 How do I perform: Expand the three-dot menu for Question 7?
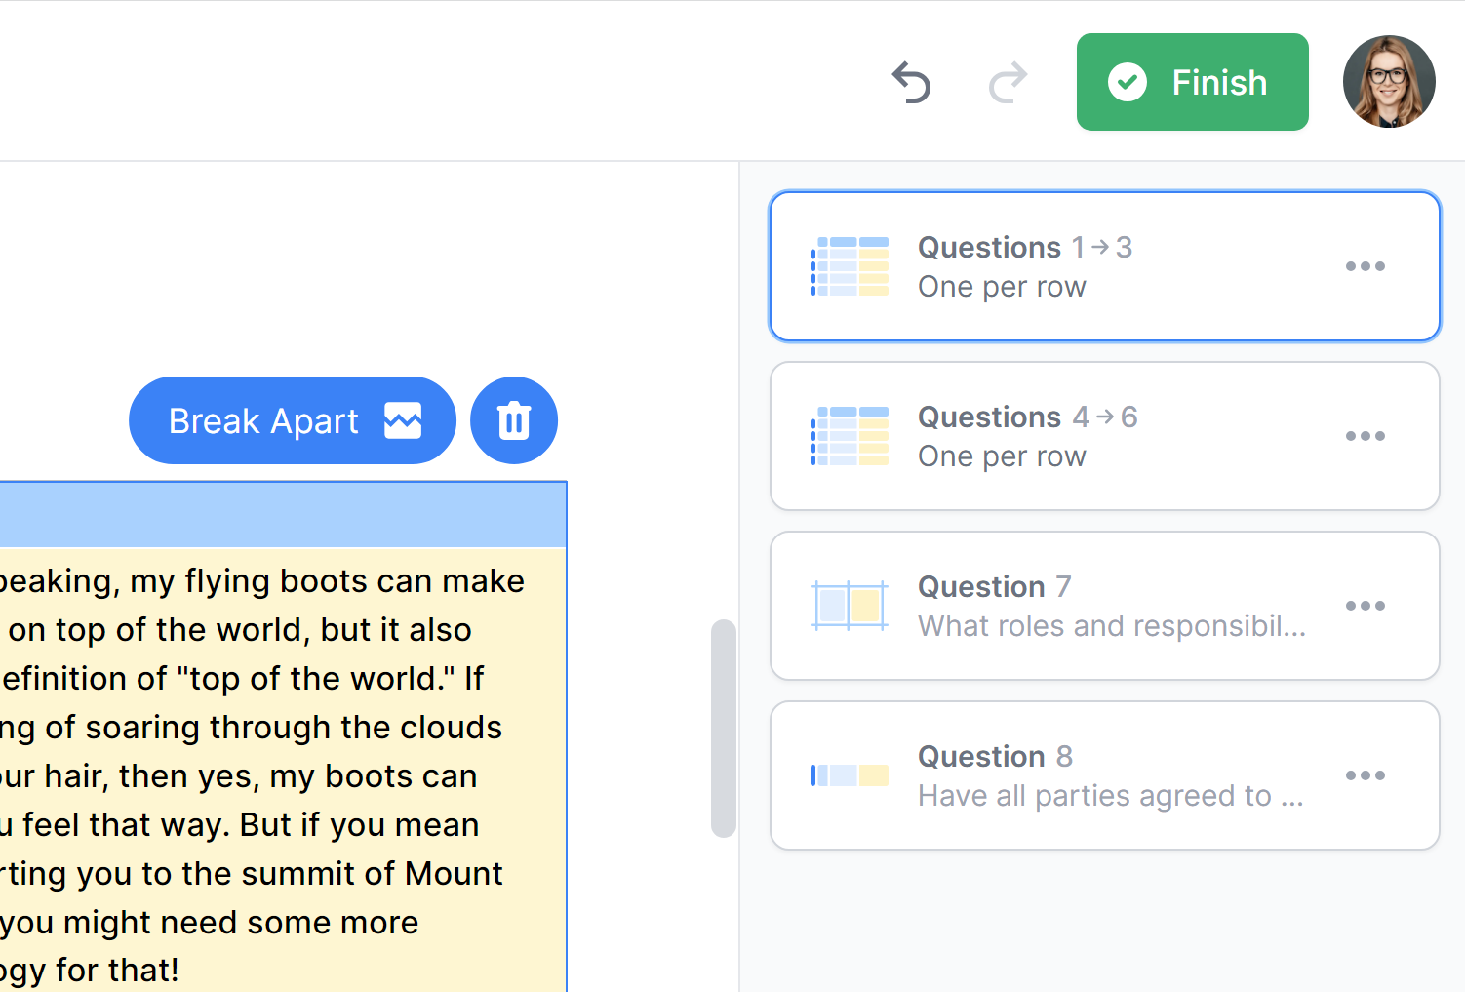click(x=1365, y=606)
